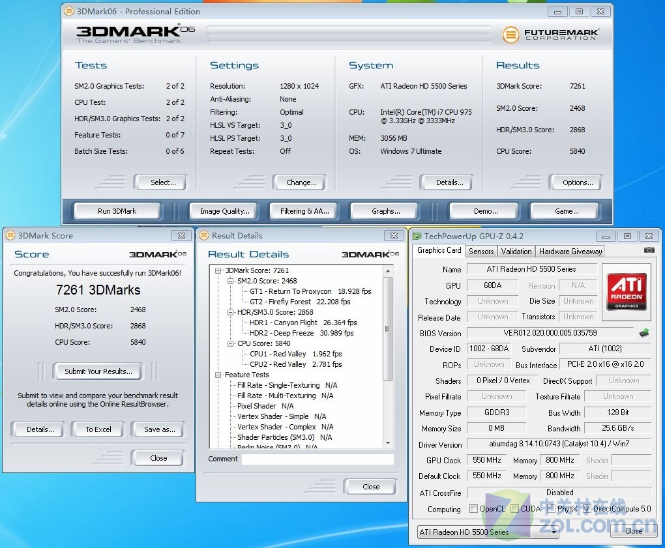Screen dimensions: 665x548
Task: Enable the OpenCL checkbox
Action: click(474, 509)
